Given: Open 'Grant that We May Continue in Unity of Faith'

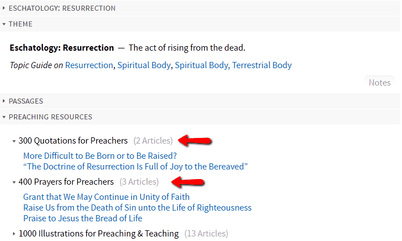Looking at the screenshot, I should tap(106, 197).
